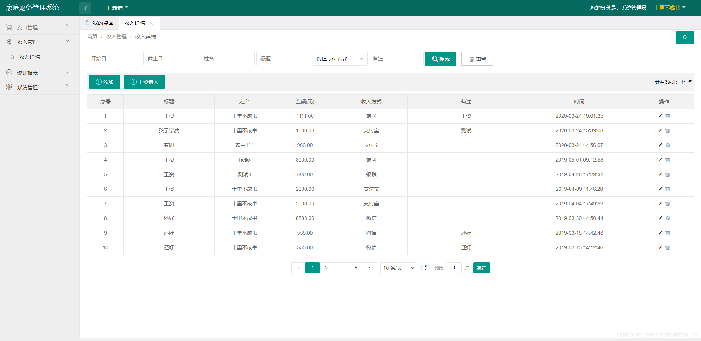Go to page 5
The width and height of the screenshot is (701, 341).
(x=356, y=268)
